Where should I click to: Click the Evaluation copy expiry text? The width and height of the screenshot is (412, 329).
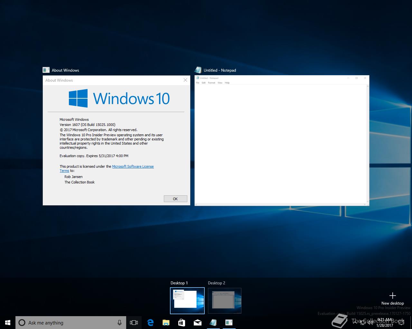click(x=94, y=156)
